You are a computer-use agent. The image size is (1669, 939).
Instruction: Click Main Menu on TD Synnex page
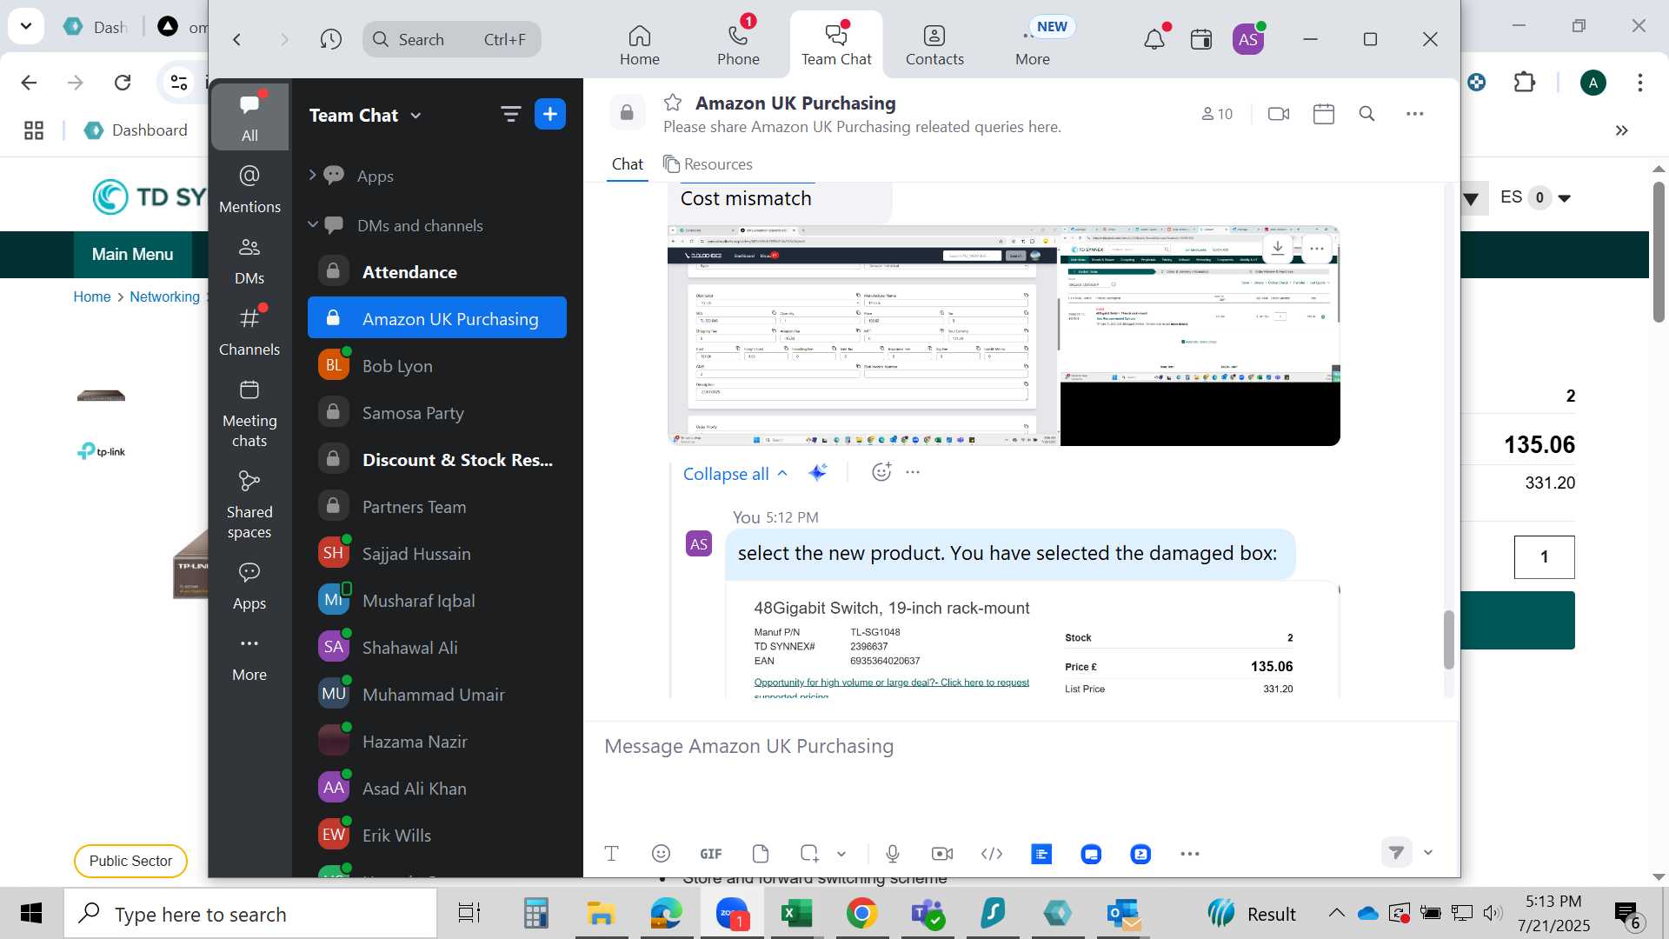click(132, 255)
